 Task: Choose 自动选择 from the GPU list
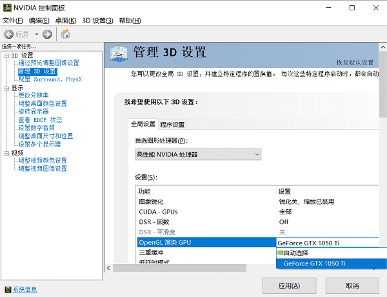pos(296,253)
